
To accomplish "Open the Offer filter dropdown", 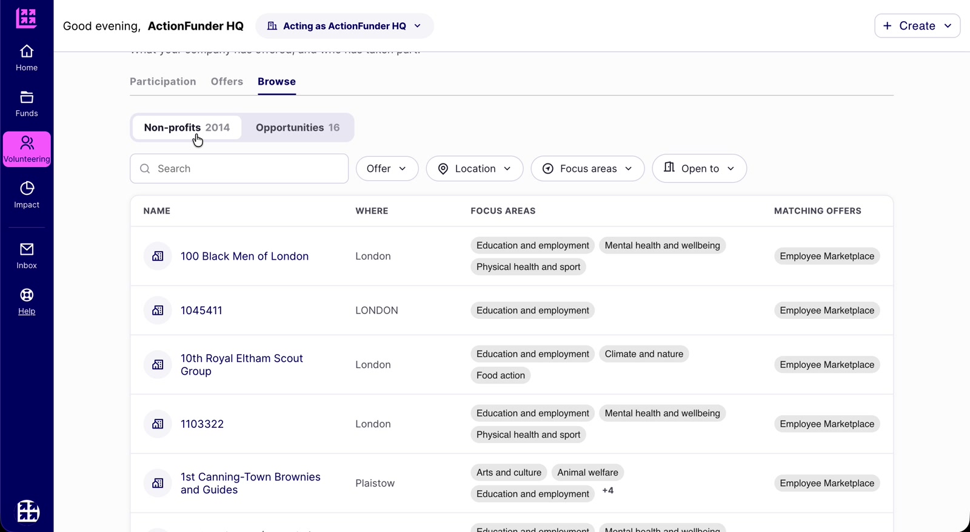I will [387, 169].
